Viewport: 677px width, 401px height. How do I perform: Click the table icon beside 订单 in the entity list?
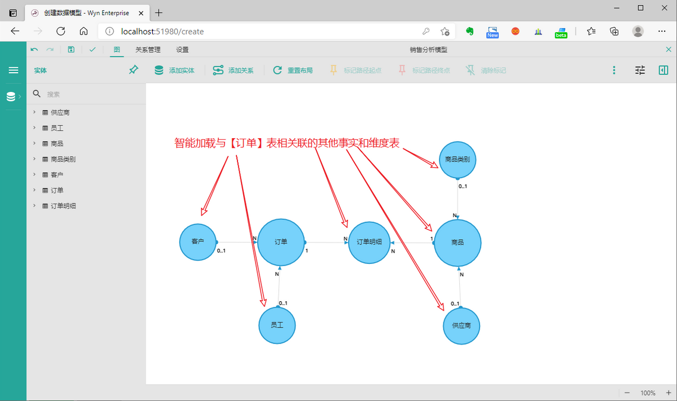[45, 190]
